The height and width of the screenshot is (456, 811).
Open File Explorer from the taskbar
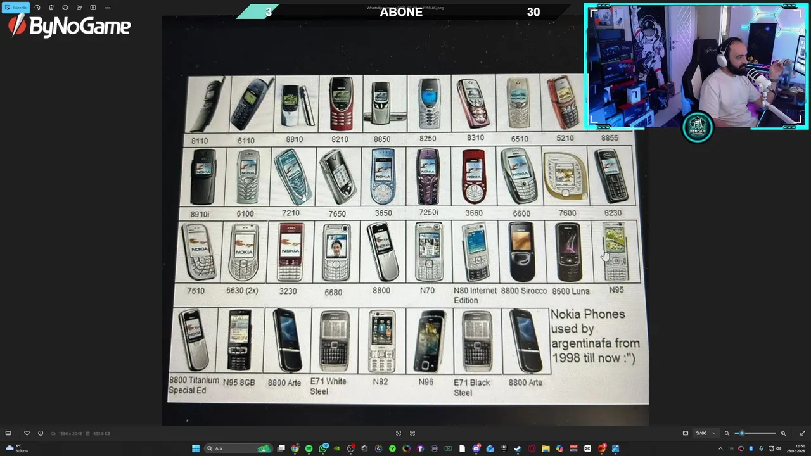point(546,448)
